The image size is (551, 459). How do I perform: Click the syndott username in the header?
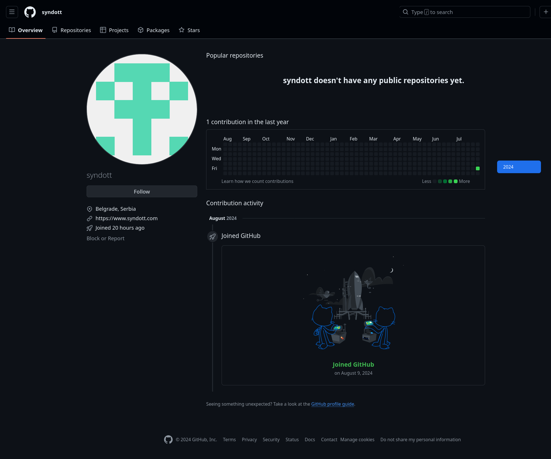[52, 12]
